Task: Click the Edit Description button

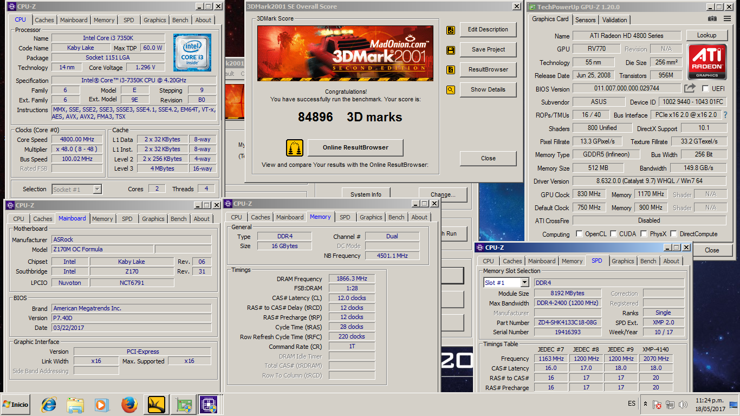Action: coord(488,30)
